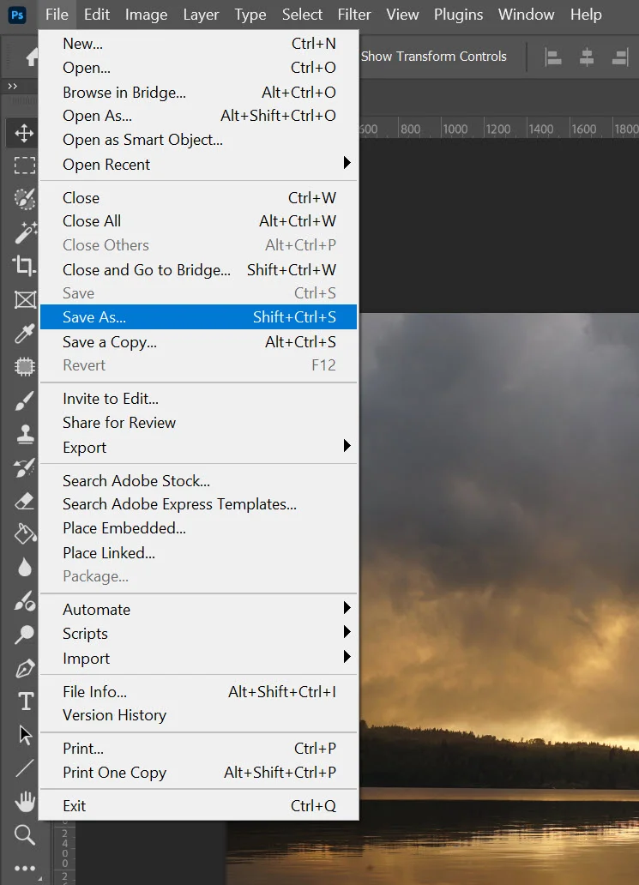Screen dimensions: 639x885
Task: Choose File Info...
Action: (198, 691)
